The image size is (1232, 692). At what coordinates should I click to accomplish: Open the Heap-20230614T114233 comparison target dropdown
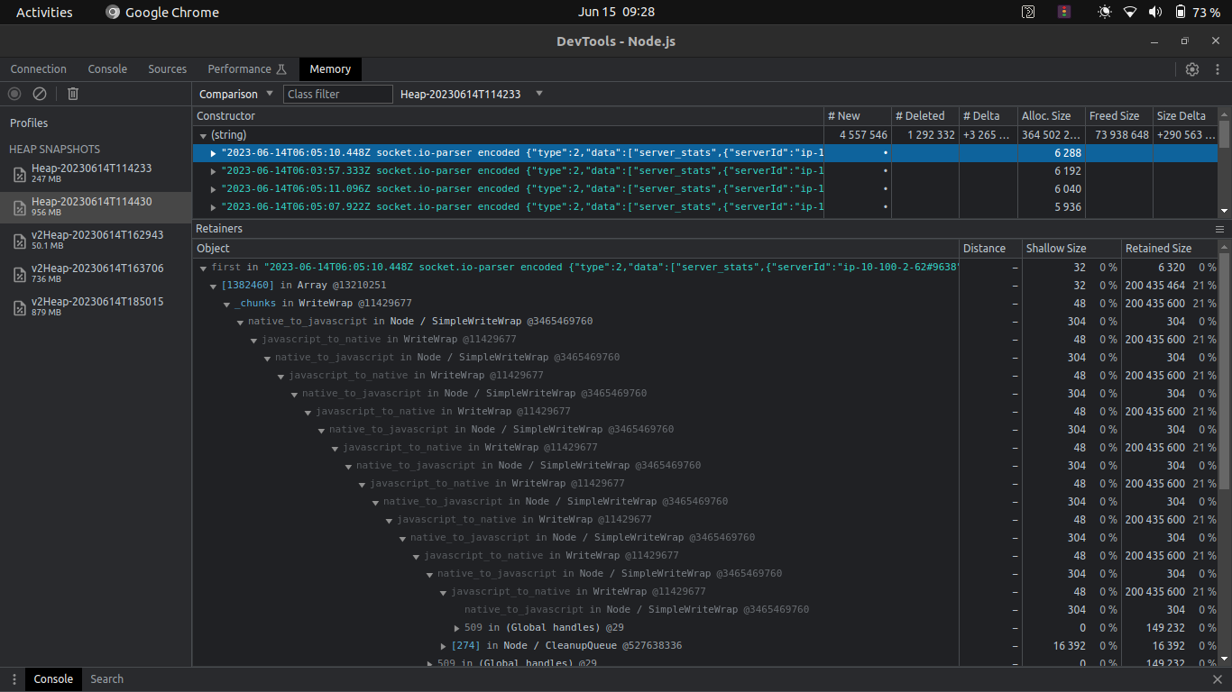(469, 94)
